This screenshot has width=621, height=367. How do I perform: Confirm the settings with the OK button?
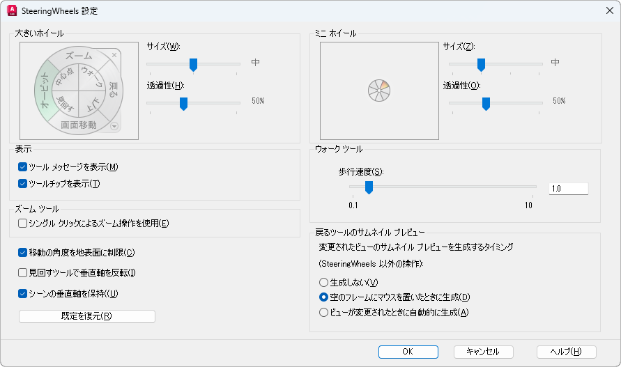click(408, 352)
